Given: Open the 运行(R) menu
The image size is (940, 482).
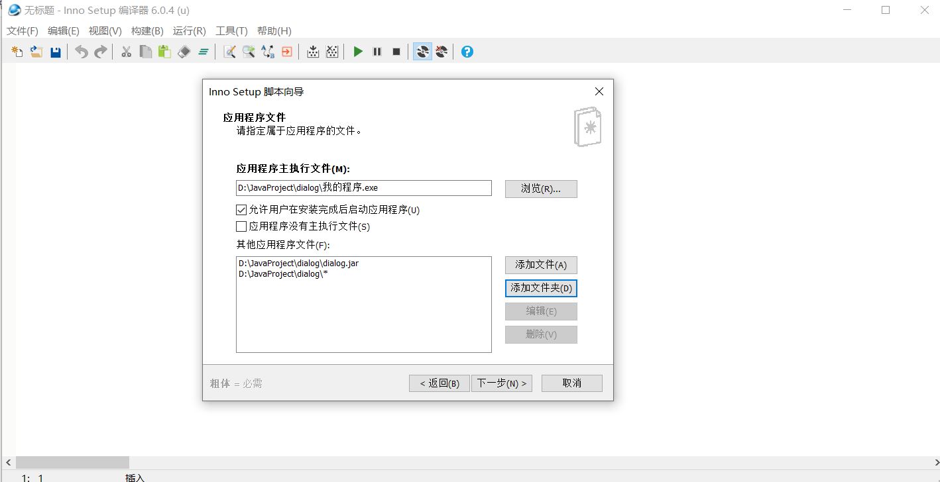Looking at the screenshot, I should coord(190,31).
